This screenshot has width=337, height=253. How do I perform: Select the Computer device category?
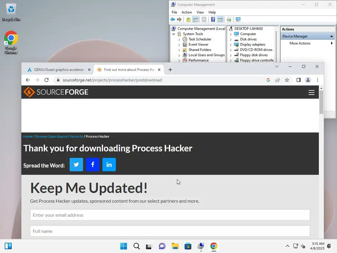coord(248,34)
